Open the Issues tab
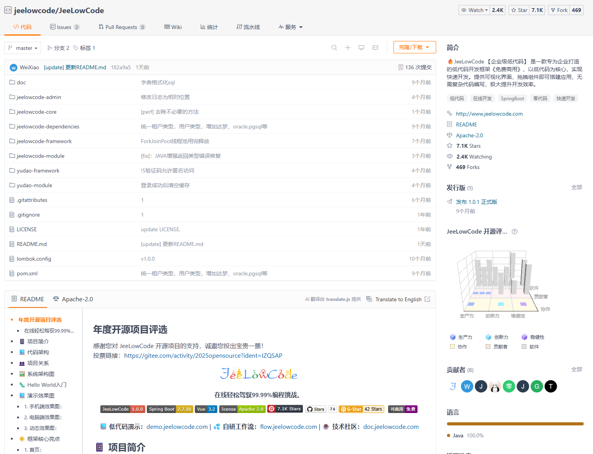 pyautogui.click(x=65, y=27)
